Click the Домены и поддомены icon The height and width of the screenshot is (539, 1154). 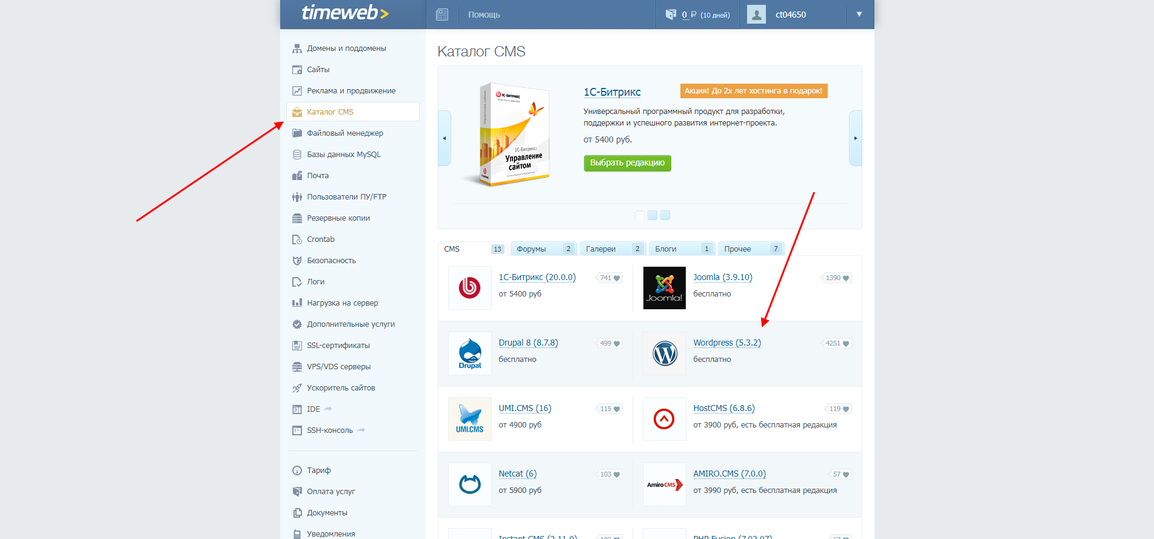pos(297,49)
